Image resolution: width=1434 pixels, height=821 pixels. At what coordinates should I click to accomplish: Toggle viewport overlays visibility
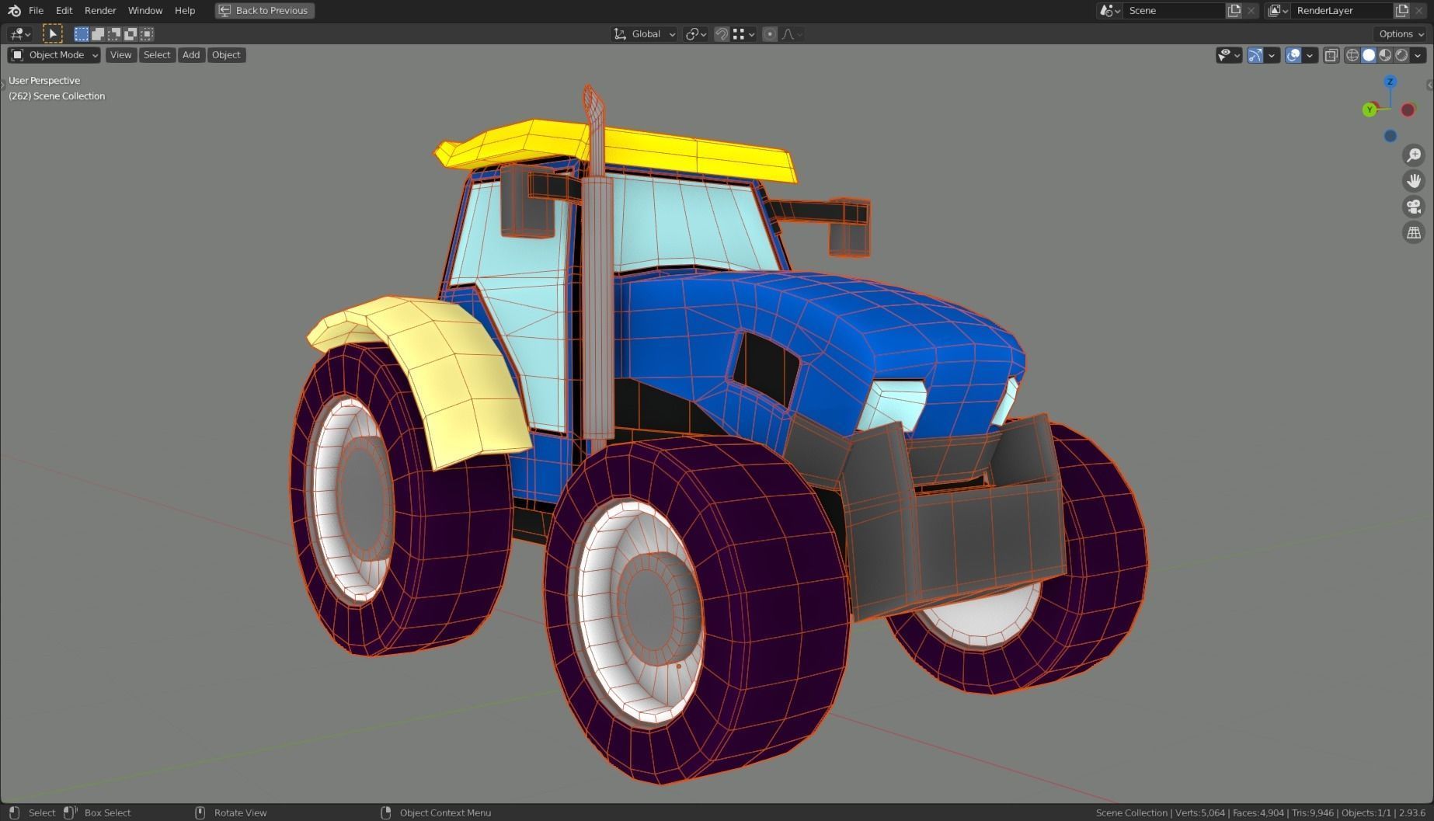(1293, 54)
